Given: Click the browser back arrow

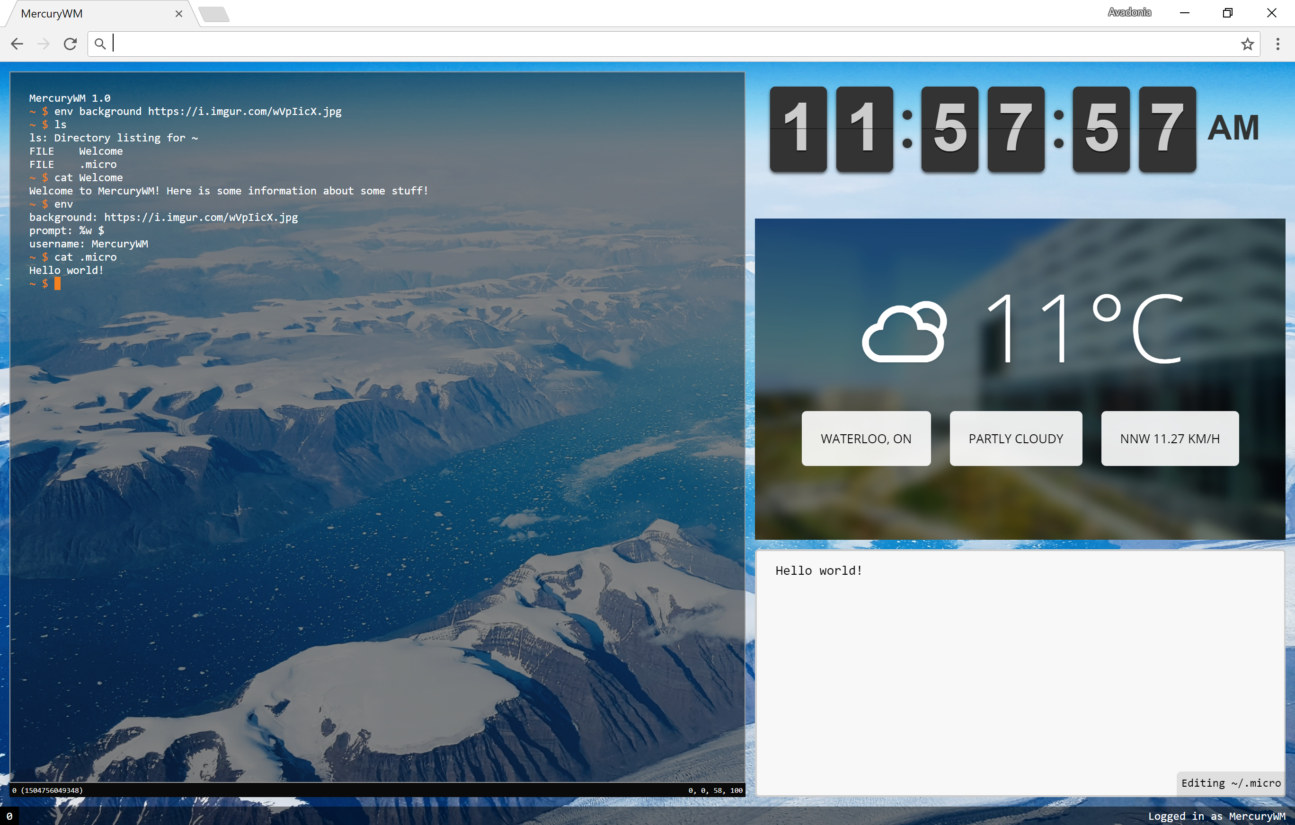Looking at the screenshot, I should [x=17, y=44].
